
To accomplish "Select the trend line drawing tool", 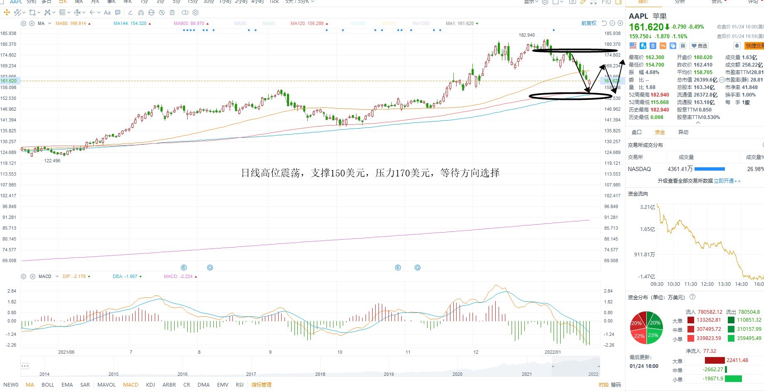I will [17, 12].
